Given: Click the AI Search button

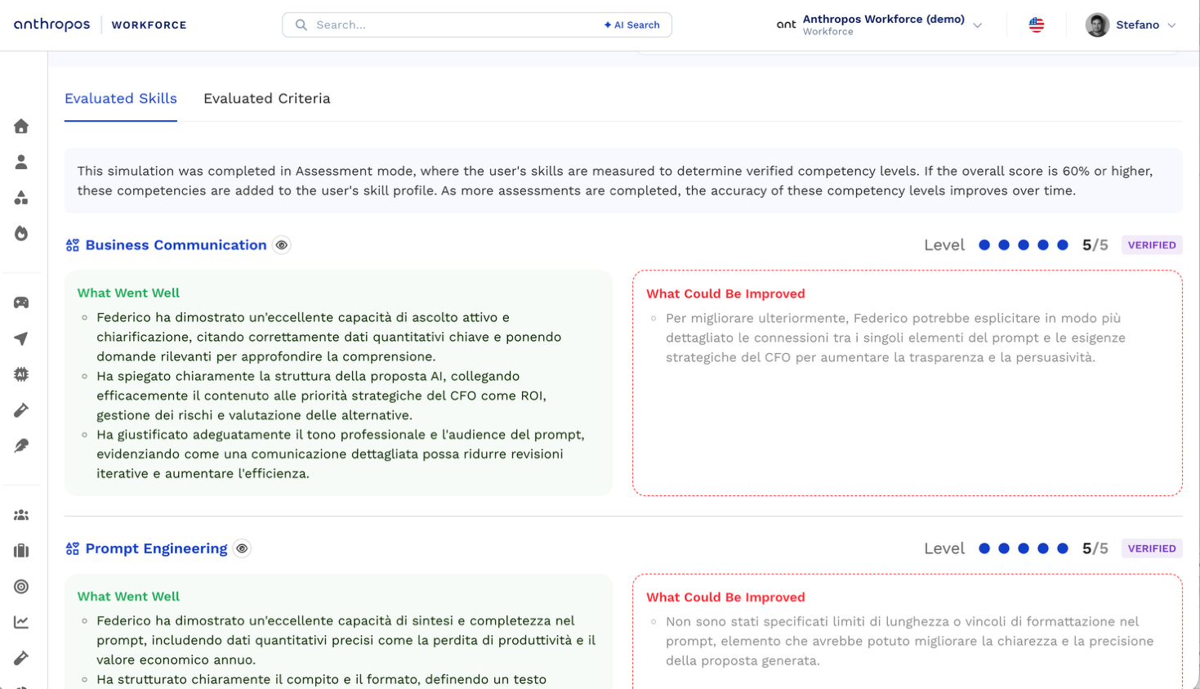Looking at the screenshot, I should tap(631, 25).
